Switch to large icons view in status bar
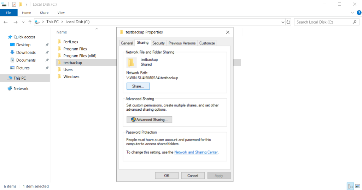Viewport: 362px width, 190px height. (358, 186)
